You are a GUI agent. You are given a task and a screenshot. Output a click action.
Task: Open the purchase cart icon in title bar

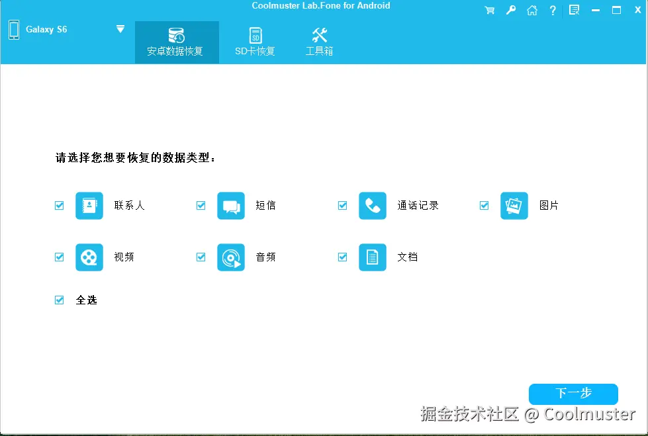489,10
